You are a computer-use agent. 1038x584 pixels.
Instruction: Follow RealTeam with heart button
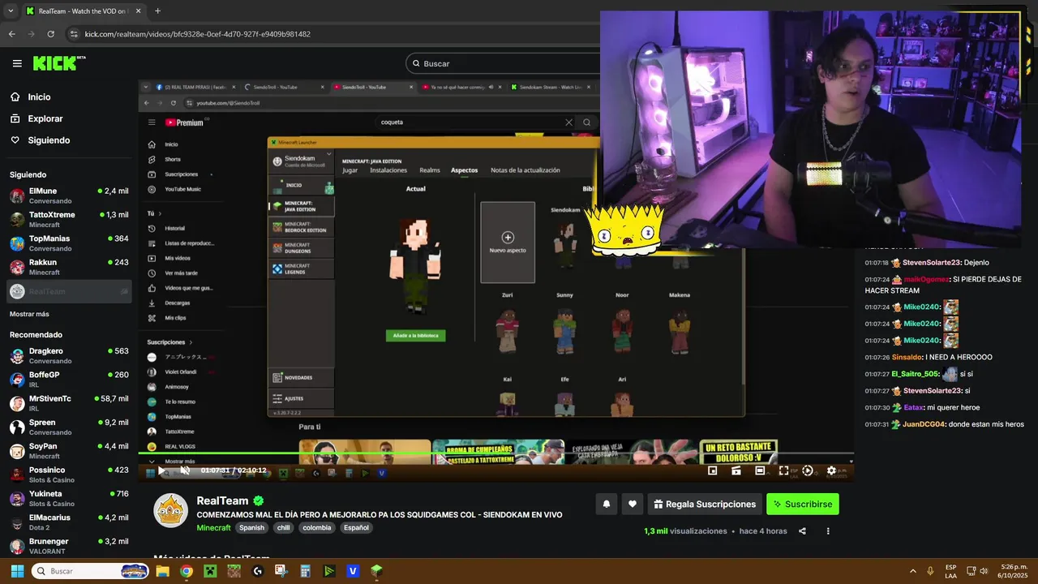[x=633, y=504]
